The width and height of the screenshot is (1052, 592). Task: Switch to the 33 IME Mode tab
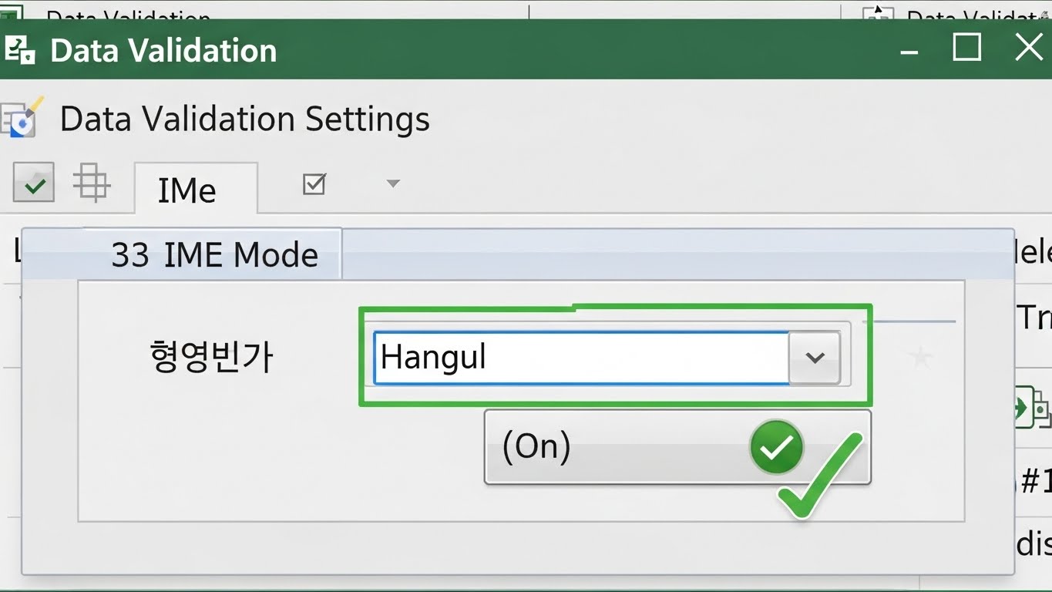pyautogui.click(x=214, y=255)
